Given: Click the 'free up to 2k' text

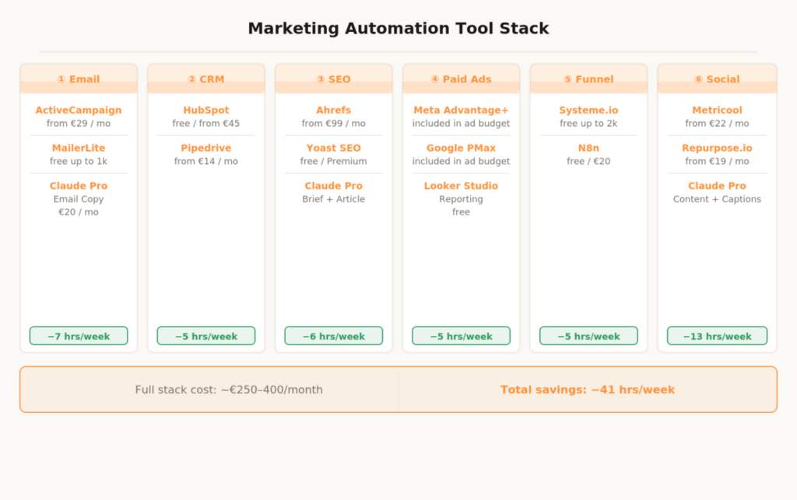Looking at the screenshot, I should click(588, 124).
